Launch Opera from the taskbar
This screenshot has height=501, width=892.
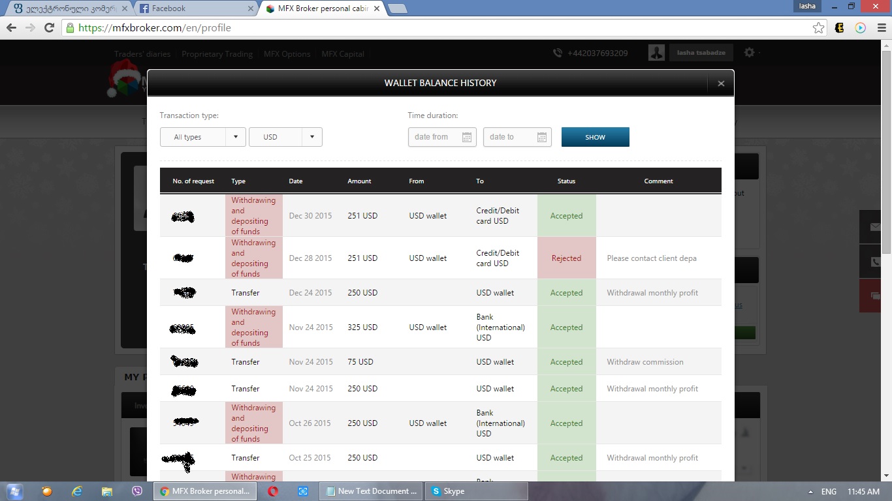pos(273,491)
